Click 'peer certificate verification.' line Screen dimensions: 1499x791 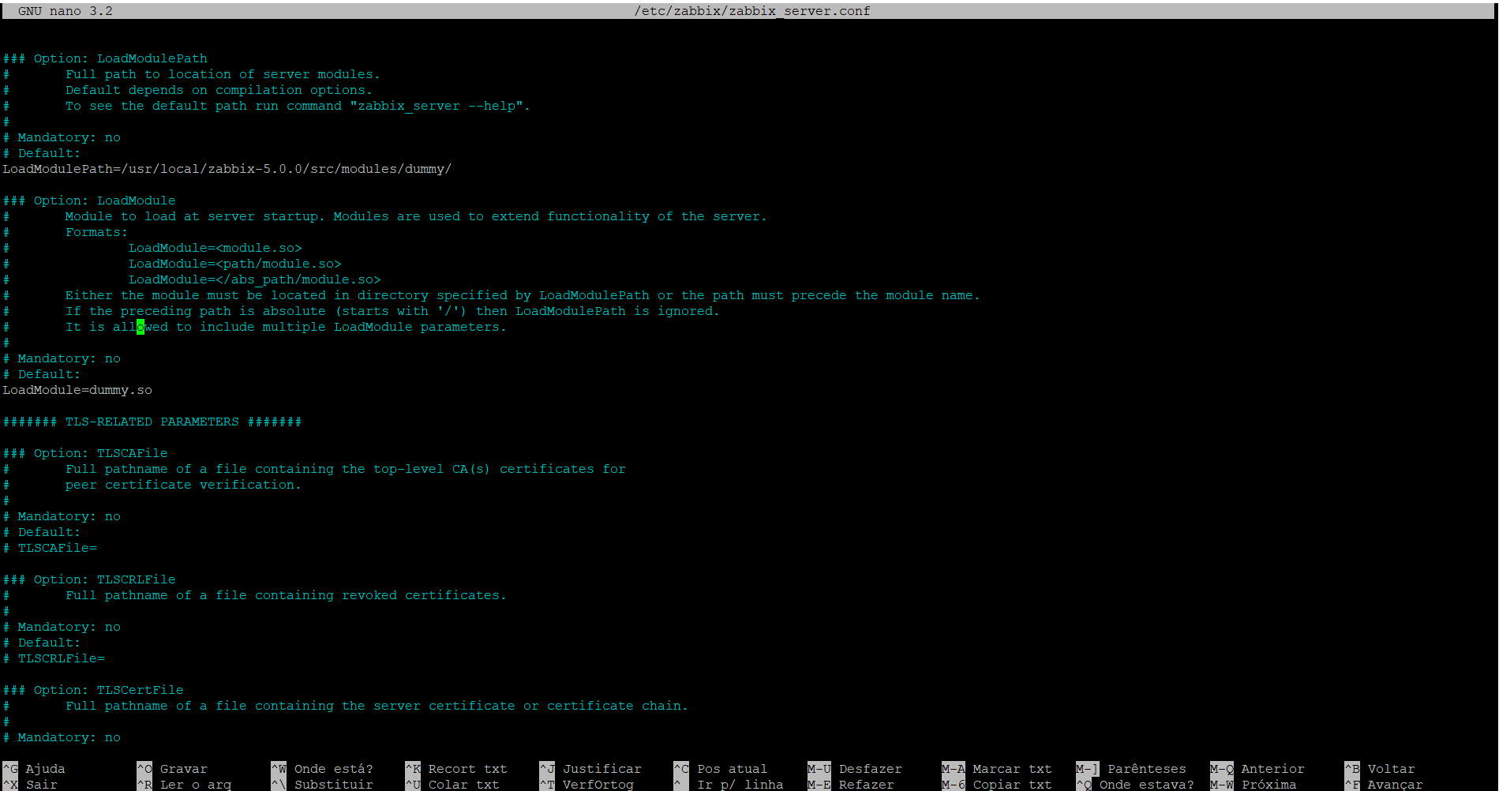(x=183, y=485)
